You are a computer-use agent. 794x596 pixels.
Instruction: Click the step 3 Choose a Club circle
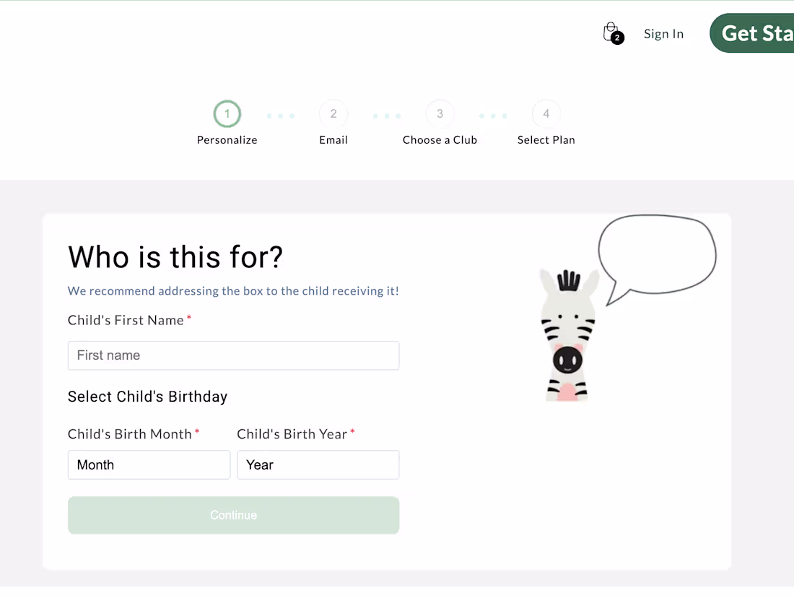point(440,113)
